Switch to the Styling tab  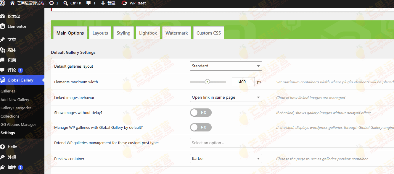[x=123, y=33]
